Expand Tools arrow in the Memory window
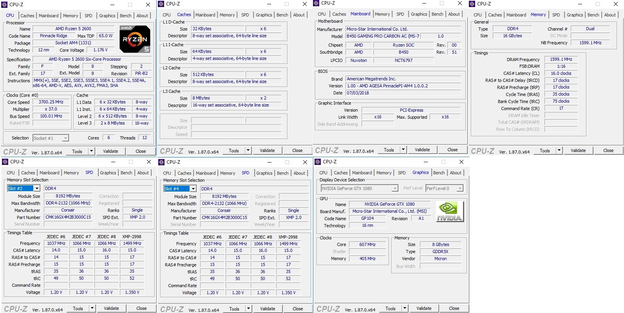This screenshot has width=624, height=313. [559, 150]
